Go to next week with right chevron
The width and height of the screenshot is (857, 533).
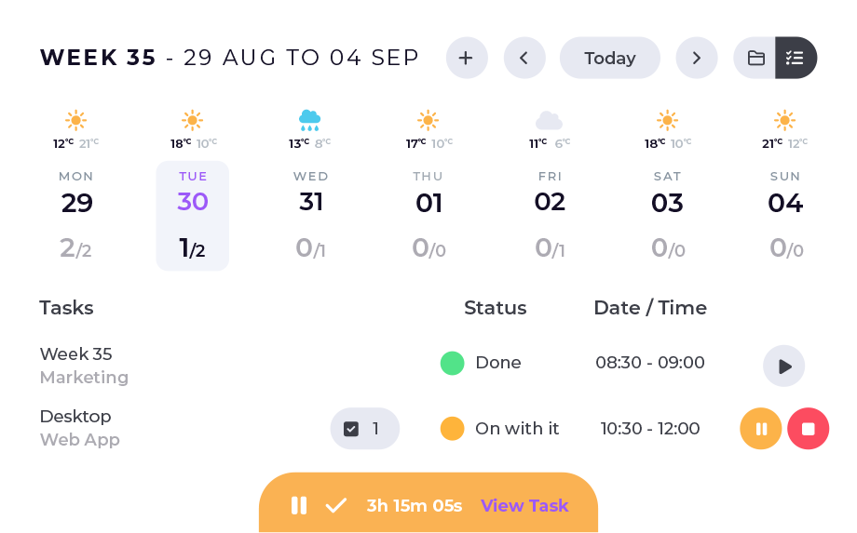(697, 58)
